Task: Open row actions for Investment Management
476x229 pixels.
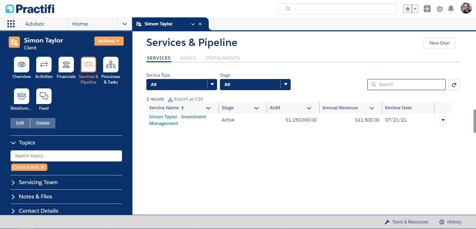Action: (443, 120)
